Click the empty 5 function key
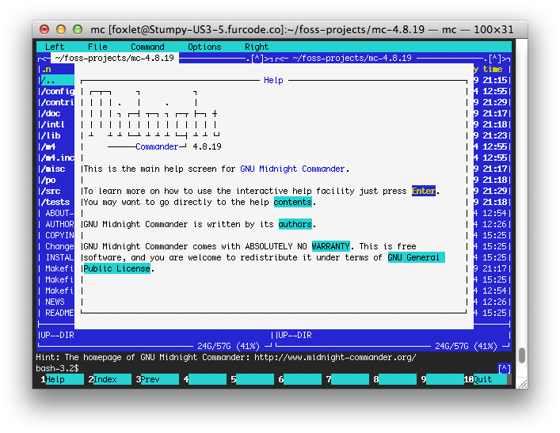Viewport: 560px width, 433px height. coord(254,379)
